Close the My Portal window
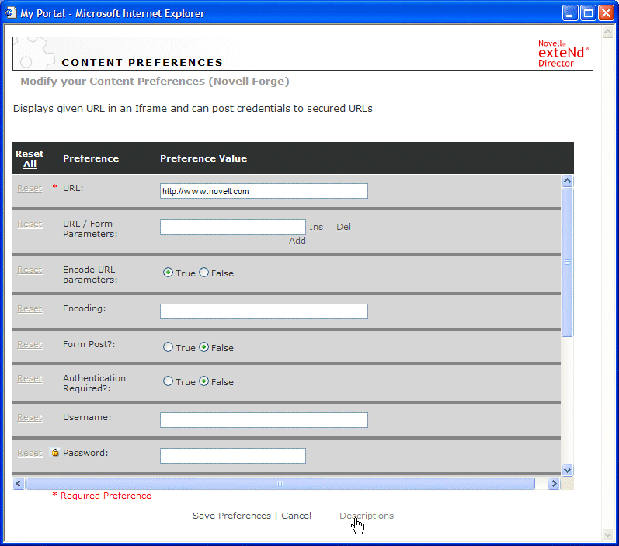 click(606, 13)
